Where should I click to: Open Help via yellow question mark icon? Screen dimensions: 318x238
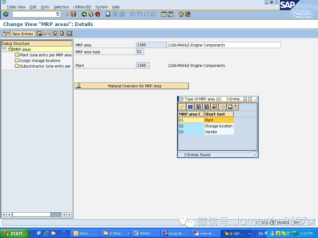181,14
